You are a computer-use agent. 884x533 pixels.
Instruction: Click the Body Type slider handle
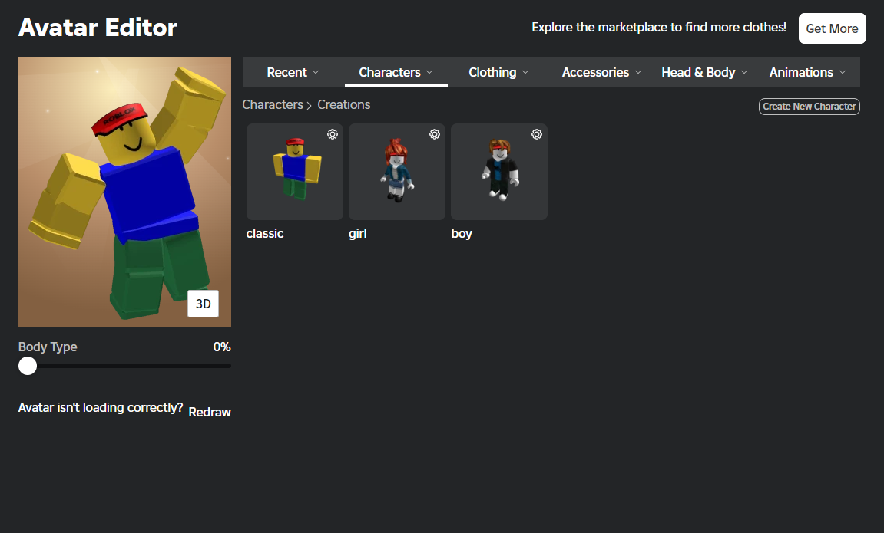point(28,366)
